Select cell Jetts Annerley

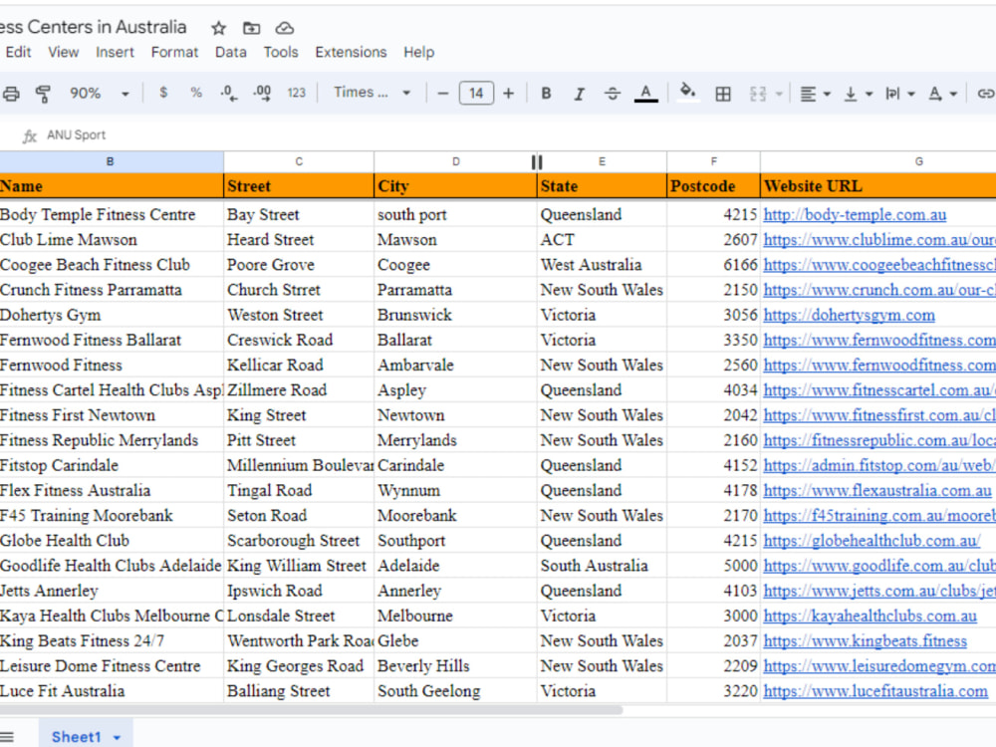[x=112, y=591]
